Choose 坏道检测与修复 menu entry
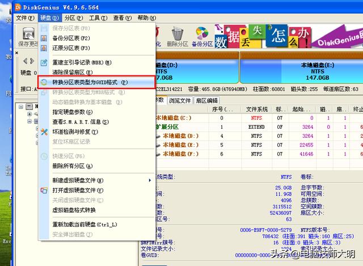Viewport: 363px width, 266px height. pyautogui.click(x=97, y=132)
